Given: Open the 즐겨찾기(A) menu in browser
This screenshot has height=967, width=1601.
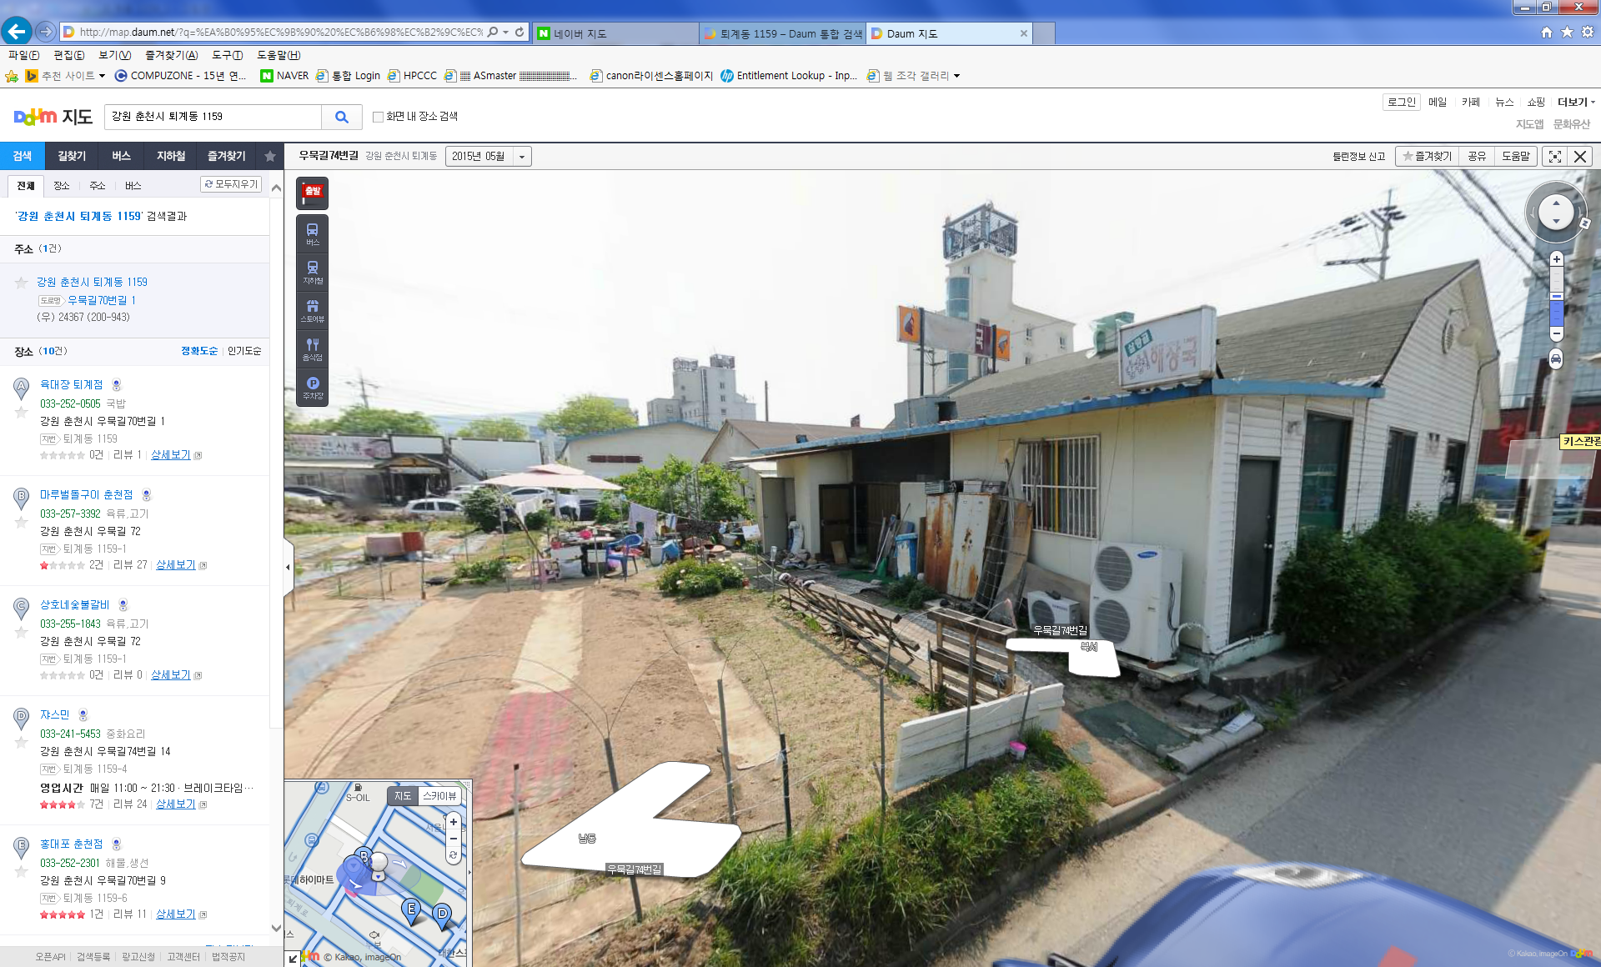Looking at the screenshot, I should tap(171, 55).
